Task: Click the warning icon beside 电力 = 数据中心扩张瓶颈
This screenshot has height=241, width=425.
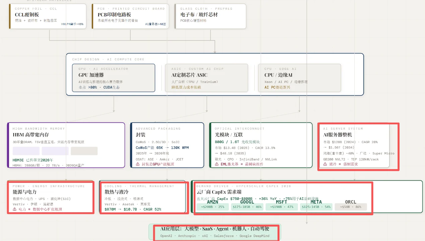Action: [x=14, y=209]
